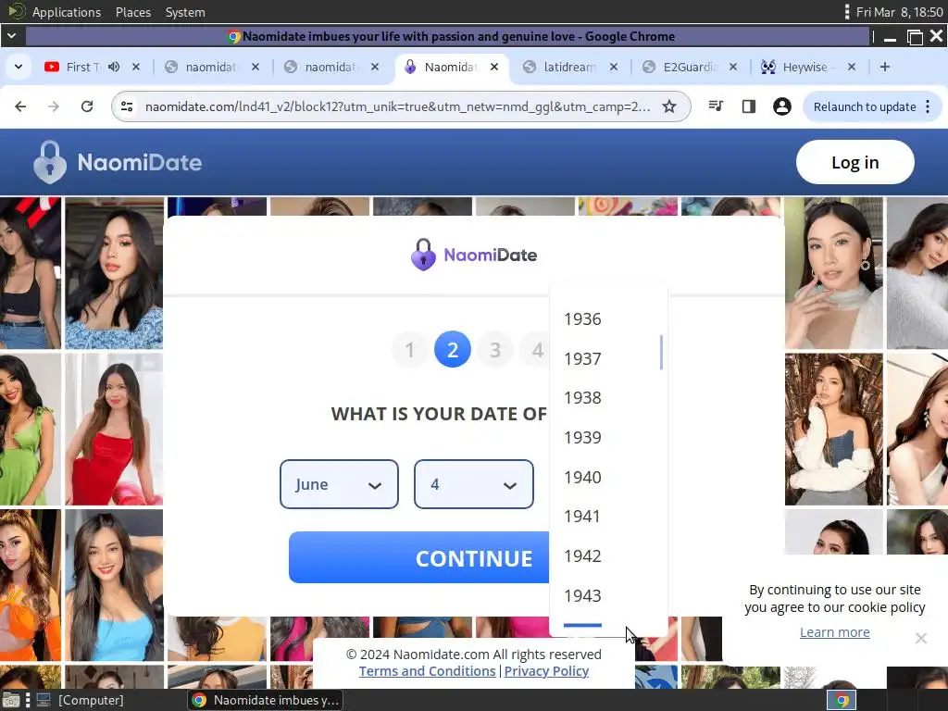The image size is (948, 711).
Task: Reload the Naomidate page
Action: tap(87, 106)
